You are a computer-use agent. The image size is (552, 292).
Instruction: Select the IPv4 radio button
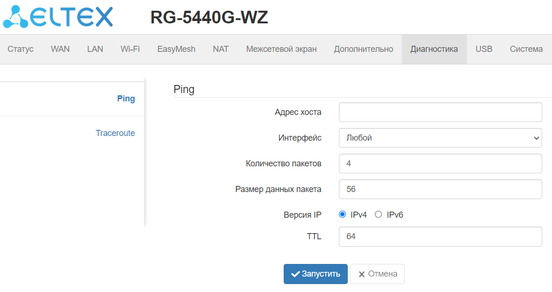point(342,214)
